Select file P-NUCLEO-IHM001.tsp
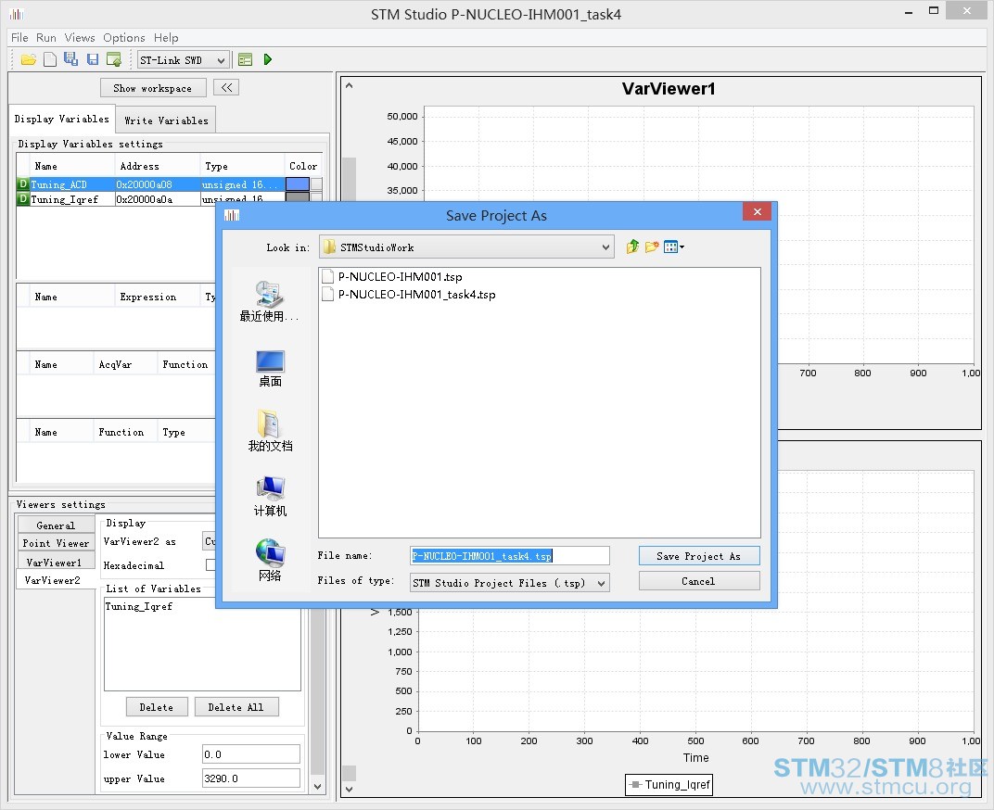 pos(392,277)
